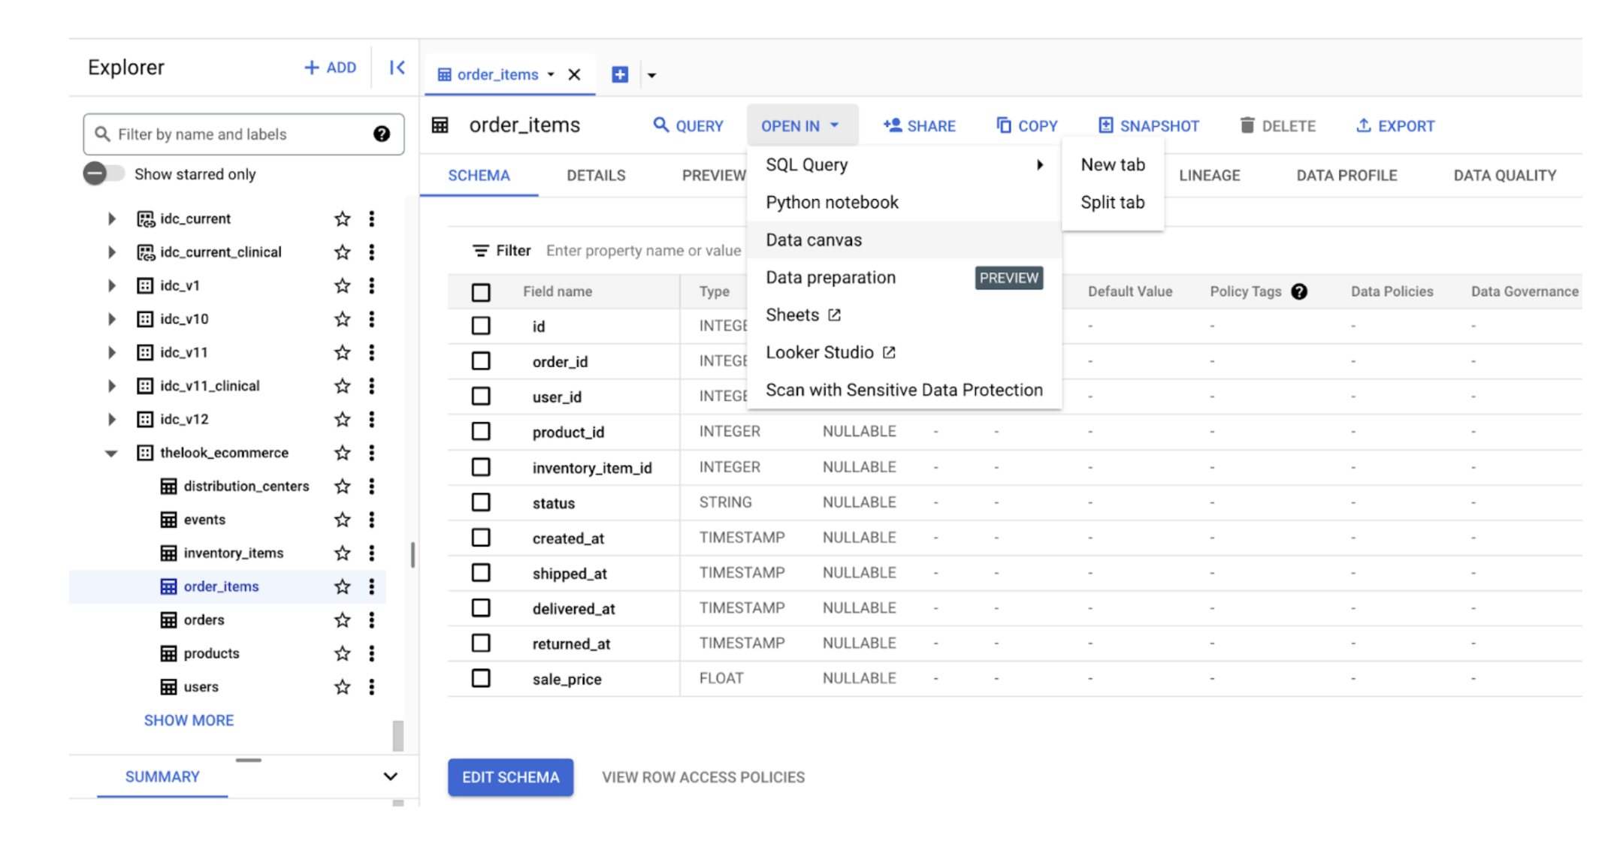Collapse the thelook_ecommerce dataset tree

[111, 453]
